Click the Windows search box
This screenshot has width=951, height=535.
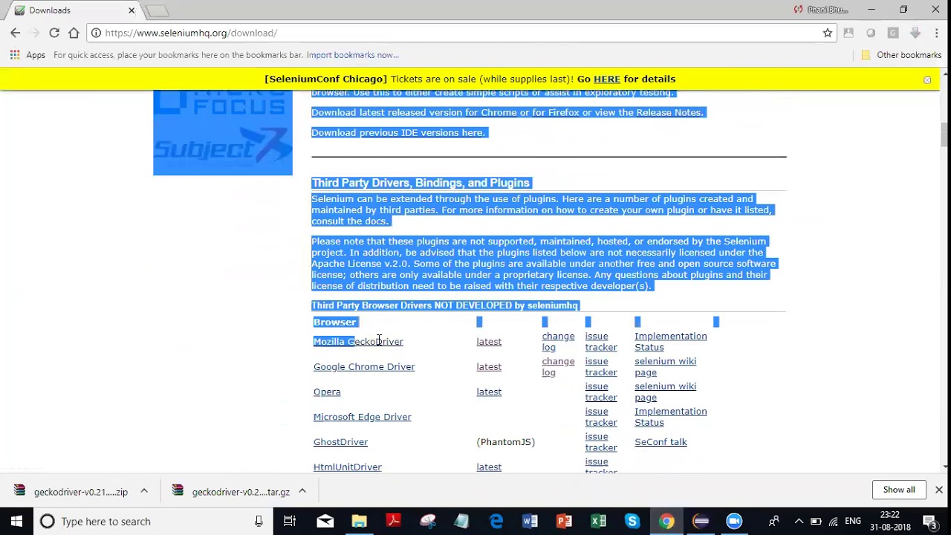[x=152, y=521]
